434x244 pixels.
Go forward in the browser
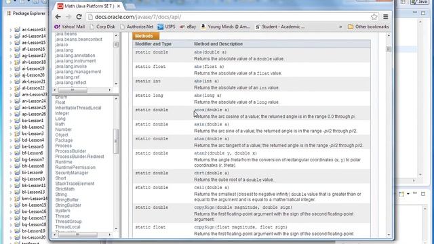(x=68, y=17)
